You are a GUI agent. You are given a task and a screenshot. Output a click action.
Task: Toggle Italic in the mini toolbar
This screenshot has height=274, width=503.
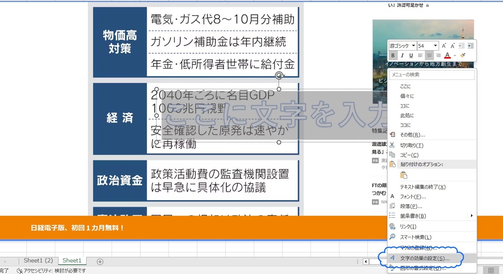pyautogui.click(x=402, y=55)
